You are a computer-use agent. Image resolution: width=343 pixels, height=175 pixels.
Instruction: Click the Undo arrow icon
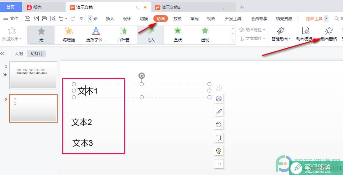(61, 18)
